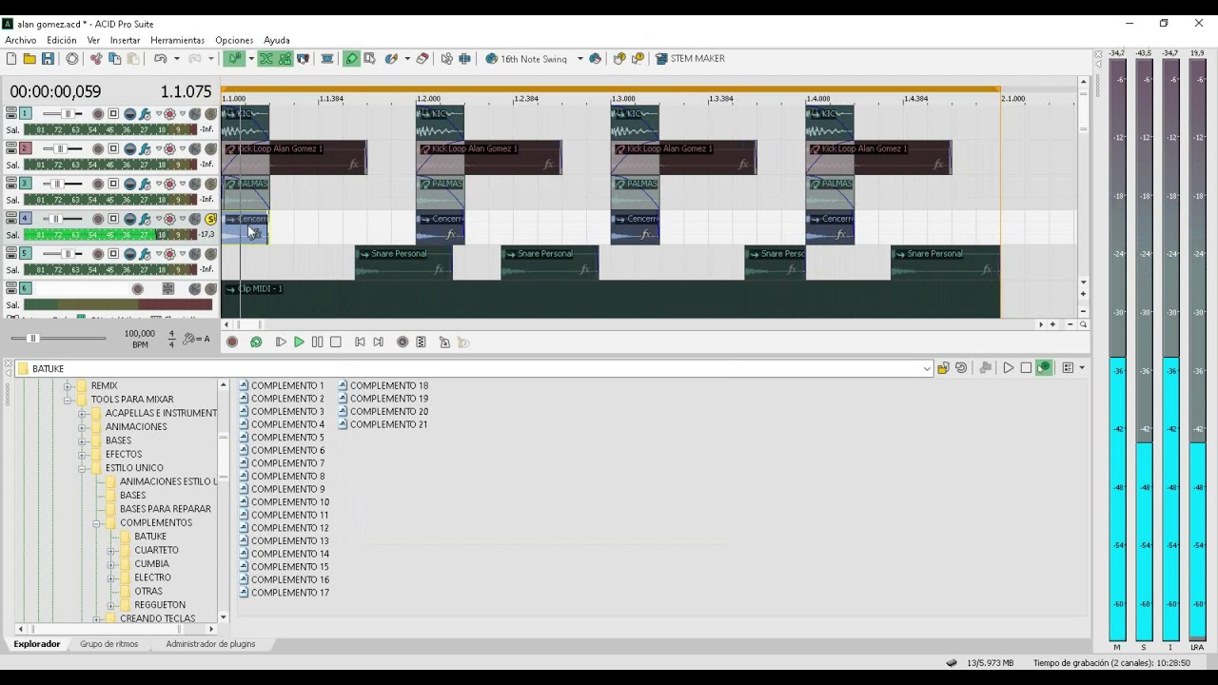1218x685 pixels.
Task: Go to end of project button
Action: [x=378, y=342]
